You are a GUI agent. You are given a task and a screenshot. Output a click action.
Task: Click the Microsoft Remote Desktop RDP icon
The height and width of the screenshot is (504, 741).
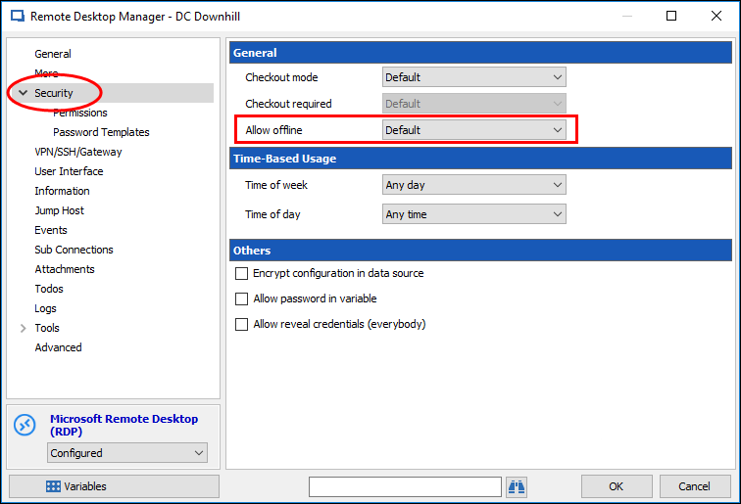(x=25, y=426)
